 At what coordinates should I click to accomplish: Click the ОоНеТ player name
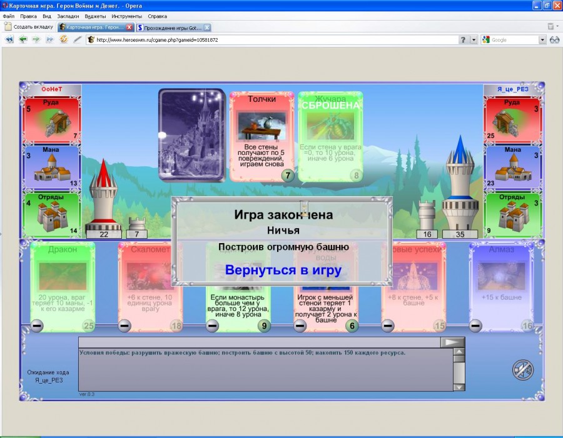(x=52, y=89)
